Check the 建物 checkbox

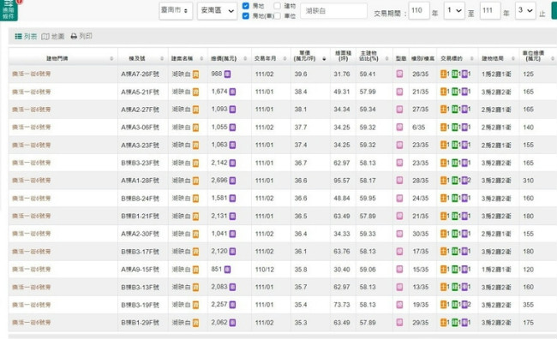pos(277,6)
